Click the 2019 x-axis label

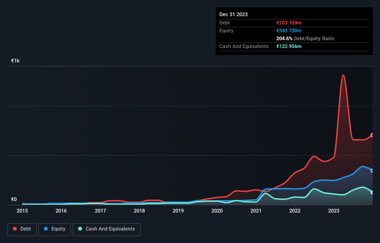[178, 211]
